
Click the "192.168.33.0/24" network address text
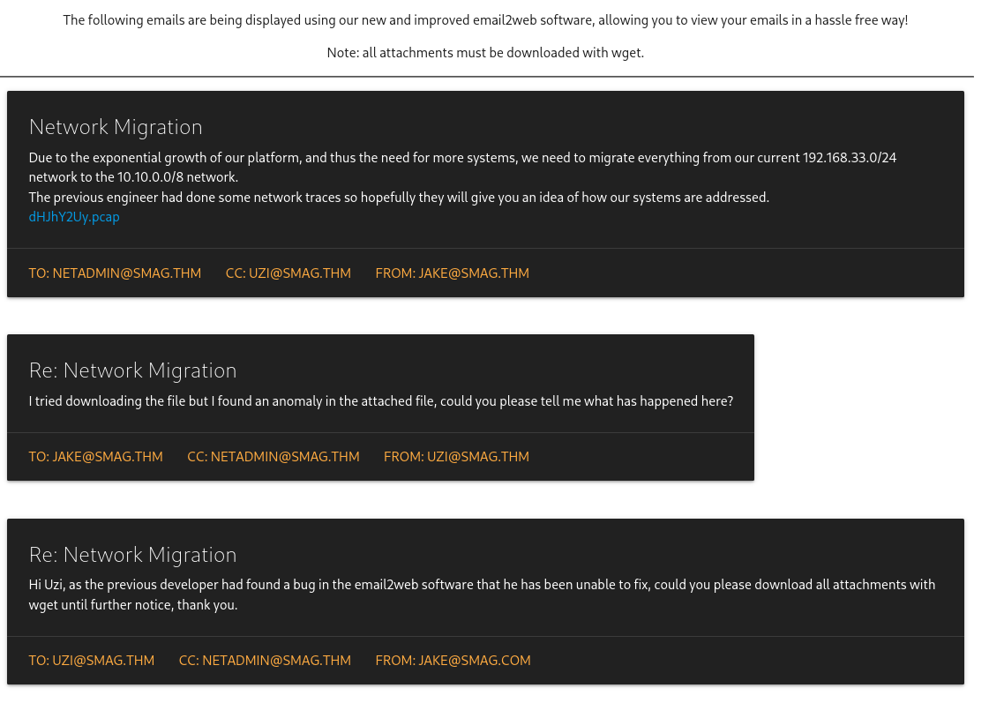point(849,158)
